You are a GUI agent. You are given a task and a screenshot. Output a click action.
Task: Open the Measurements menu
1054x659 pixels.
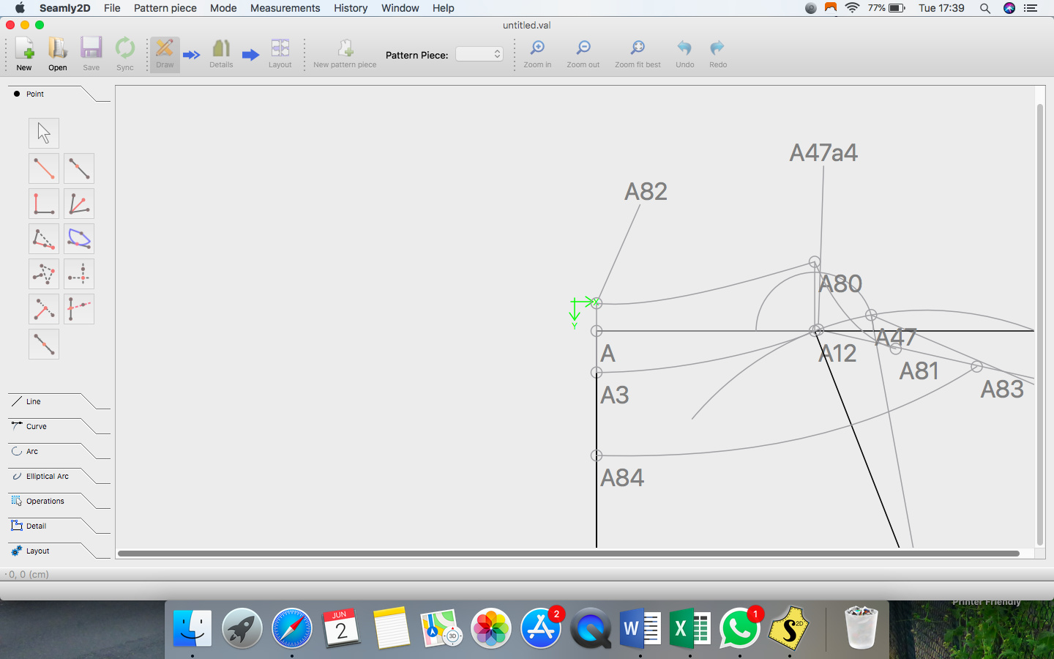[x=285, y=8]
